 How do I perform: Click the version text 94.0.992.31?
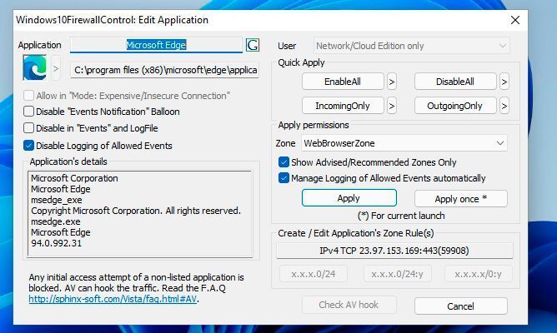pos(57,243)
